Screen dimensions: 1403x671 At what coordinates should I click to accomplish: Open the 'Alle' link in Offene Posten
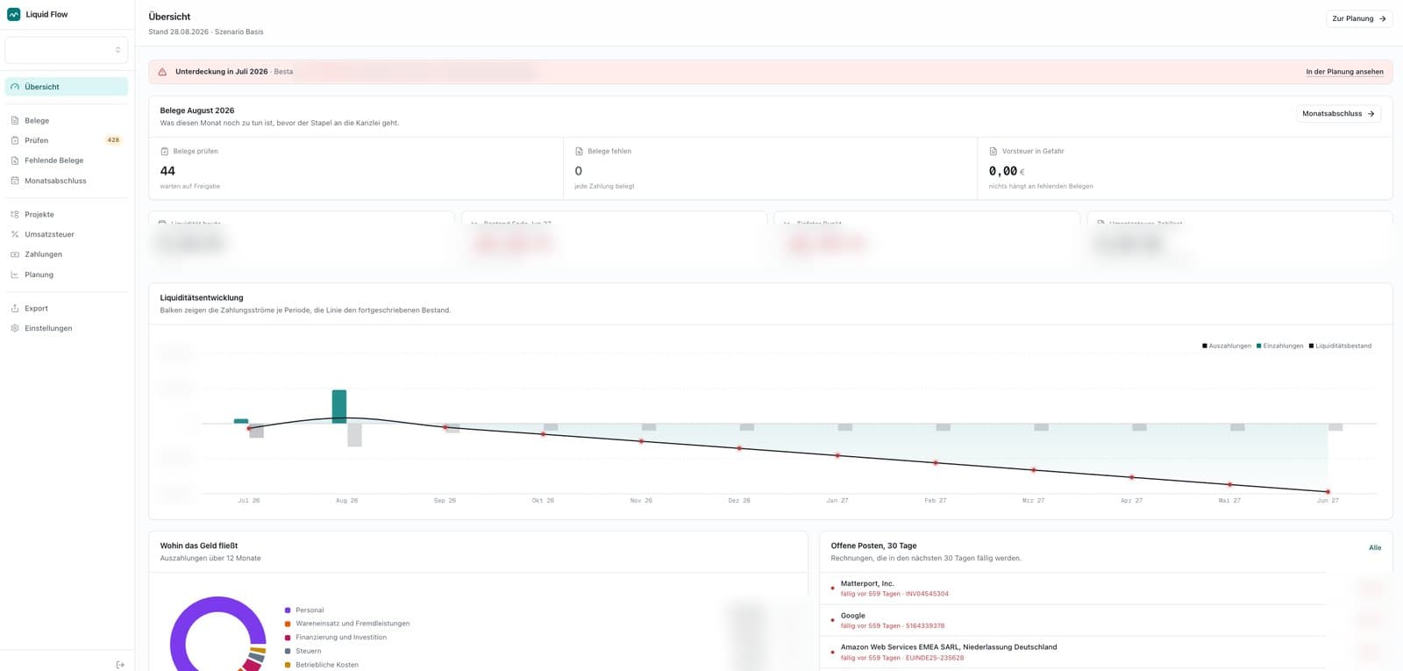(x=1375, y=547)
